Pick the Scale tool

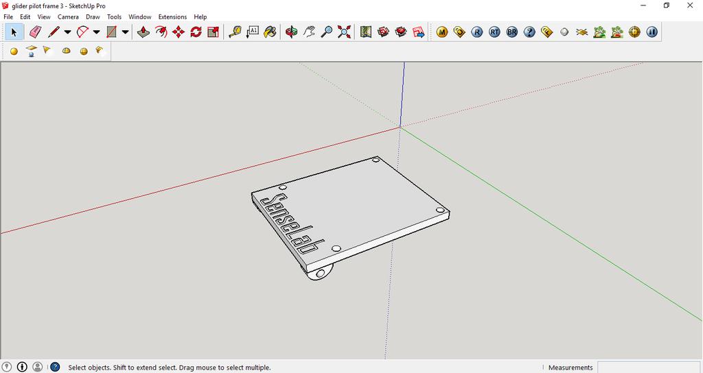coord(214,32)
